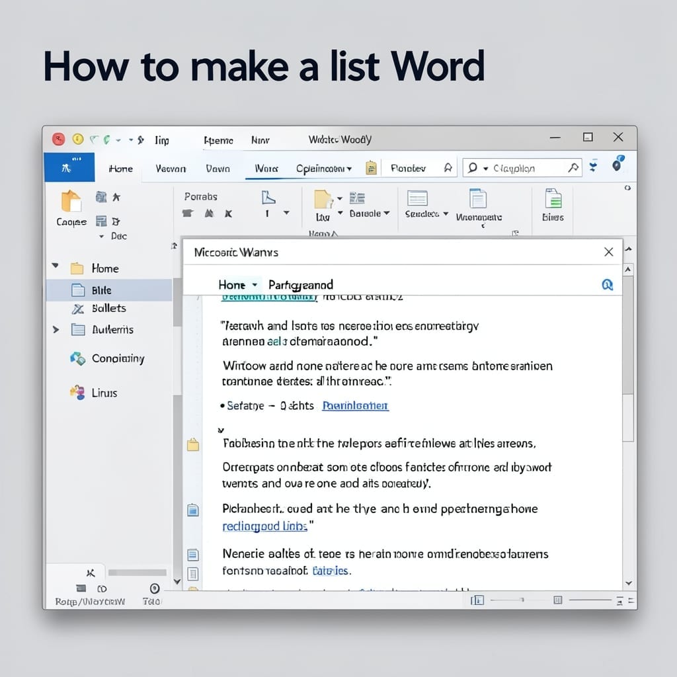Screen dimensions: 677x677
Task: Click the blue file tab button
Action: (69, 167)
